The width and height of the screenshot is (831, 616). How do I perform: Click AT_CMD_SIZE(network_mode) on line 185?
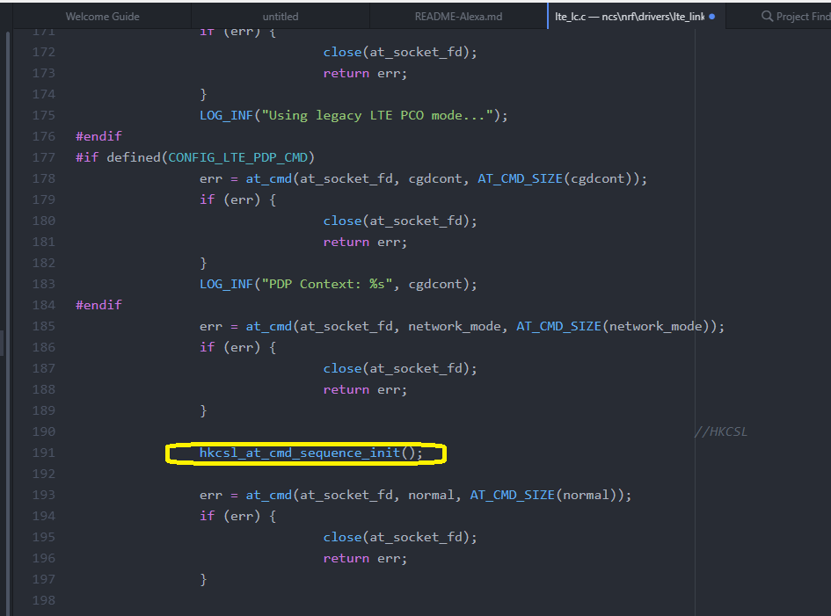(x=619, y=326)
